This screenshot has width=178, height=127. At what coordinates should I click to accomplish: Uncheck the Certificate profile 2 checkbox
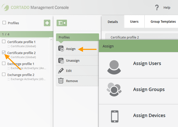pyautogui.click(x=4, y=53)
